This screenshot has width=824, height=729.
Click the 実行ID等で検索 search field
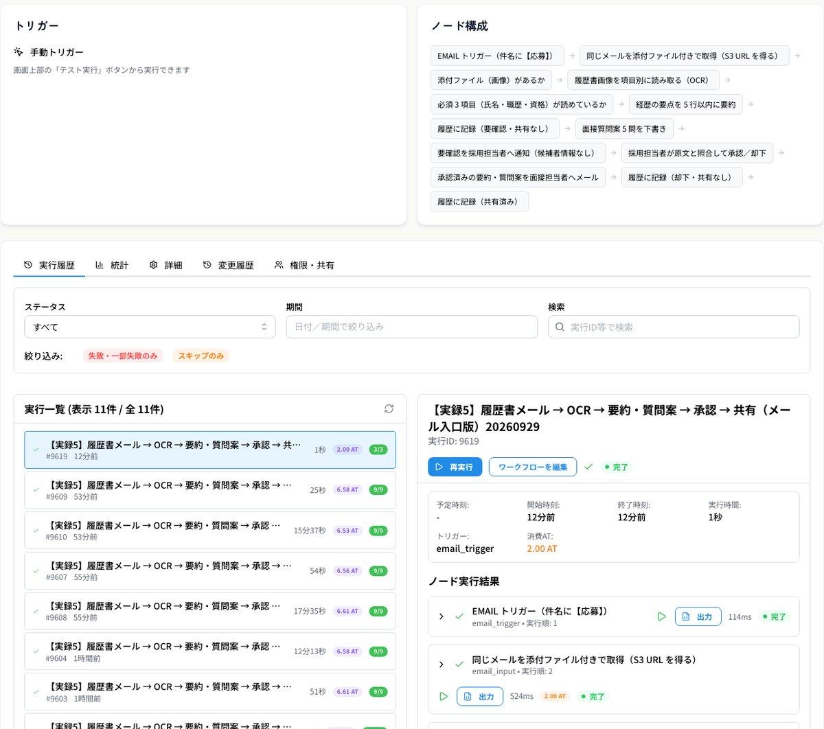(674, 327)
